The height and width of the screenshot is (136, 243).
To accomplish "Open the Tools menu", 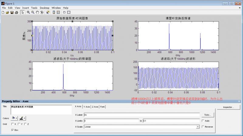I will click(34, 8).
